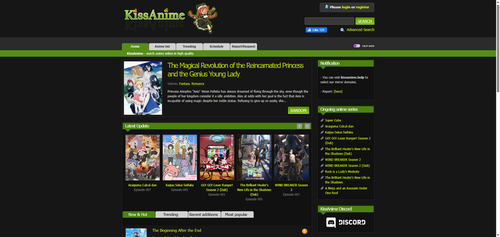Click the RANDOM button
The width and height of the screenshot is (500, 237).
pos(298,110)
